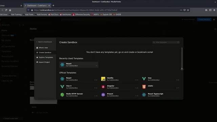Click the magnifier icon in Filter Templates
Screen dimensions: 217x122
[x=154, y=42]
